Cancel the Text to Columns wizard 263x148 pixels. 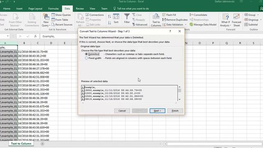point(122,111)
